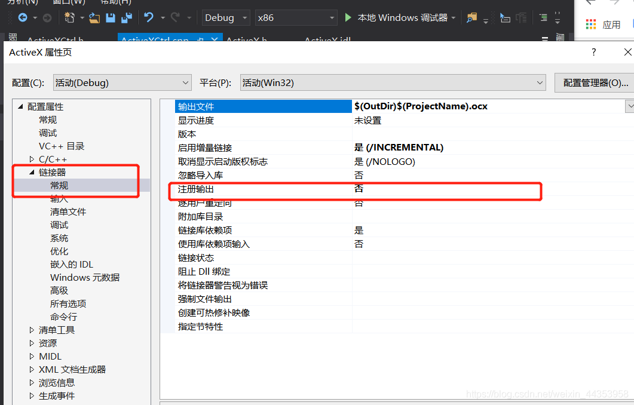
Task: Select the 注册输出 property row
Action: click(x=263, y=189)
